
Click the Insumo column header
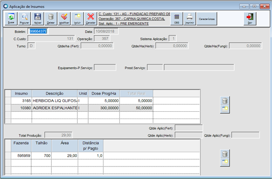(21, 94)
